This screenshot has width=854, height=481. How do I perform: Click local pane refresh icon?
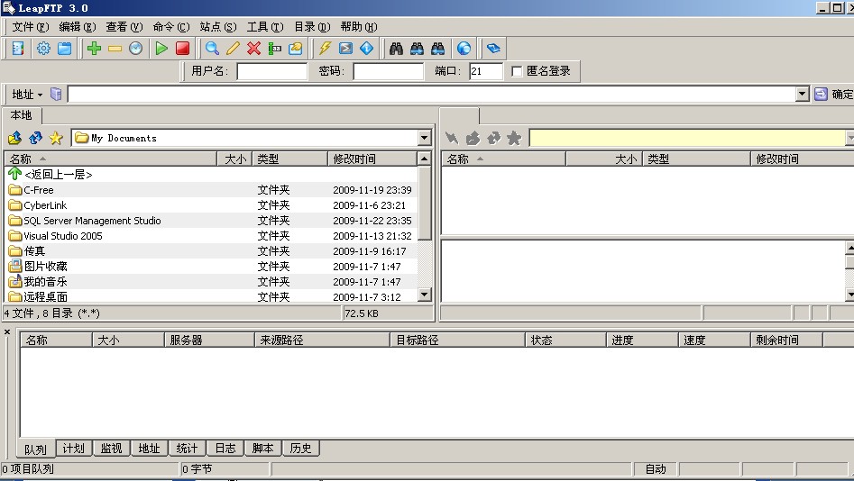point(35,138)
